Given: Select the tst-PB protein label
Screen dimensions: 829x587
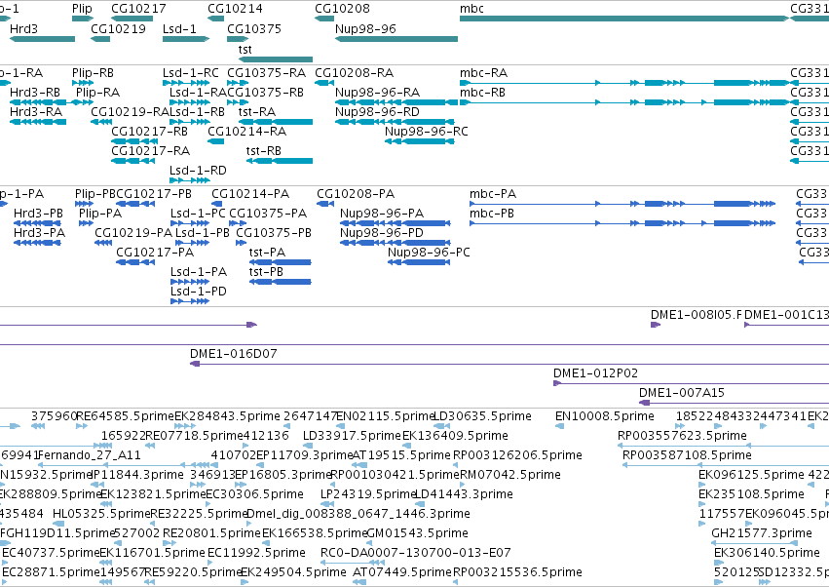Looking at the screenshot, I should point(266,271).
